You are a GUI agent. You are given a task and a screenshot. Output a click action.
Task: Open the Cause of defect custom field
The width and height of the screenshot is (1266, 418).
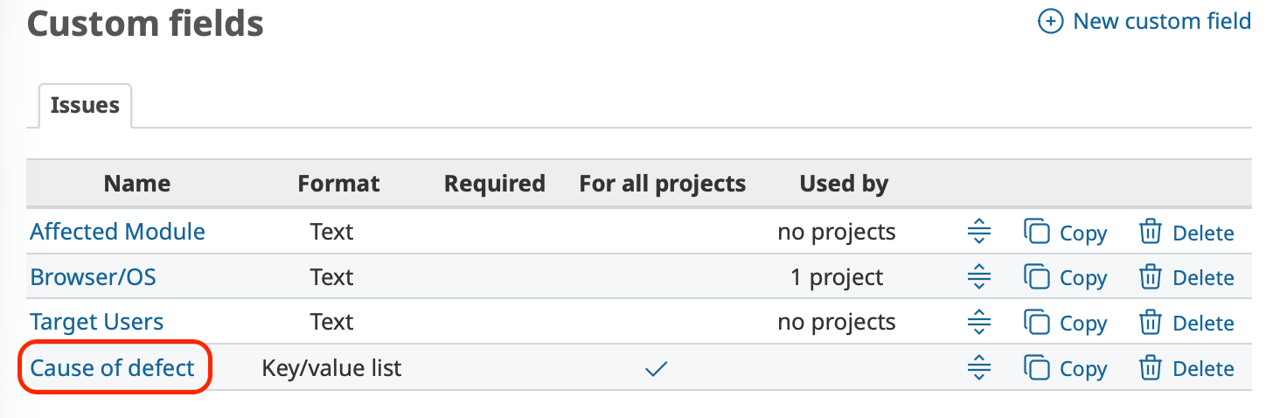pos(112,368)
